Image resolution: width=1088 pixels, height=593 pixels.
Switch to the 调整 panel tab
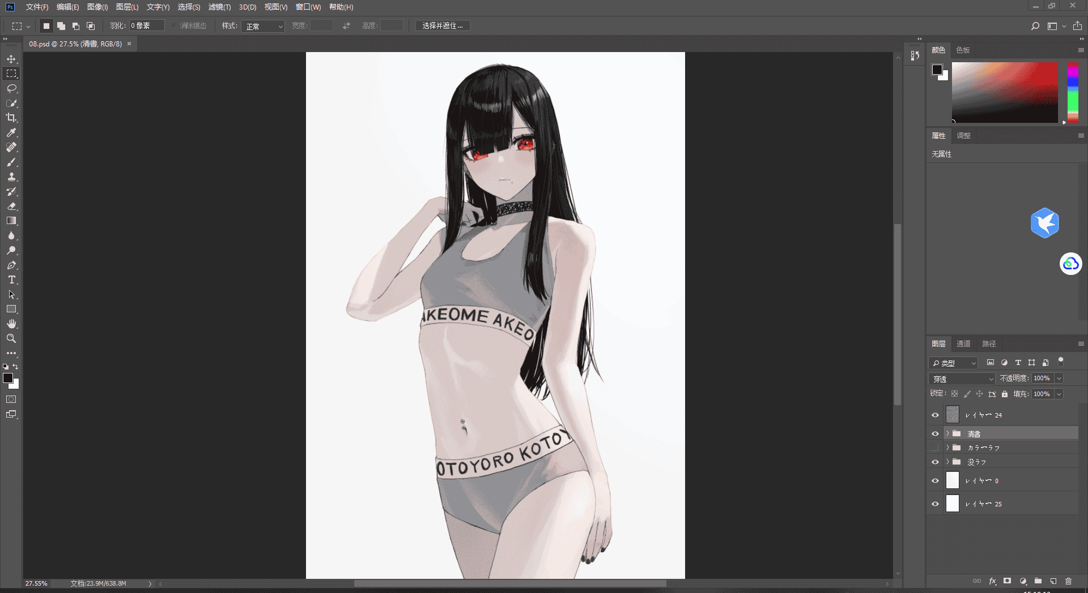(963, 135)
